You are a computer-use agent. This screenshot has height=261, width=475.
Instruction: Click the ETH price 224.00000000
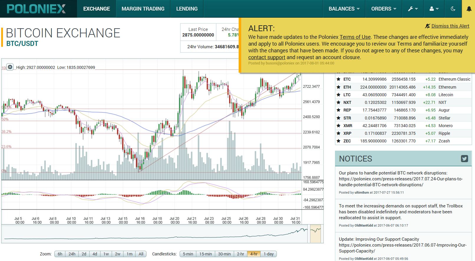tap(373, 87)
